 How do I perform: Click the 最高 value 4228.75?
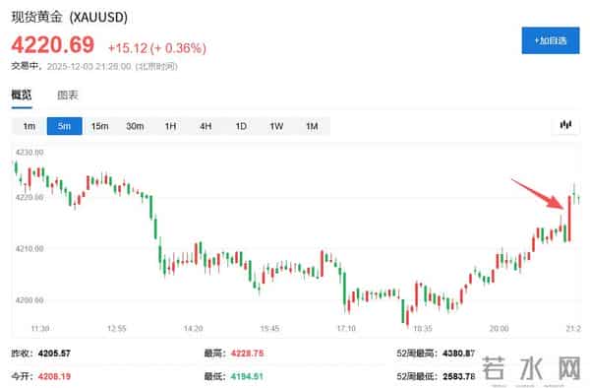[247, 354]
